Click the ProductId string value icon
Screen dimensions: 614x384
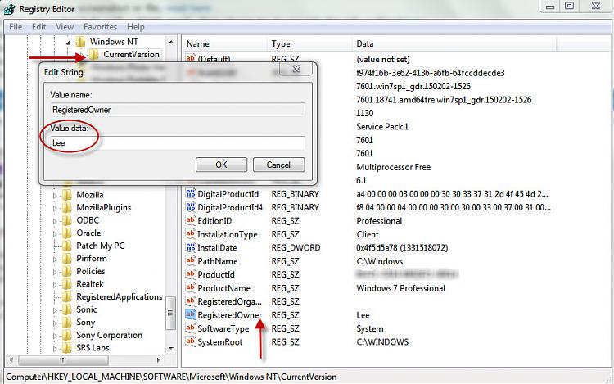pos(191,274)
